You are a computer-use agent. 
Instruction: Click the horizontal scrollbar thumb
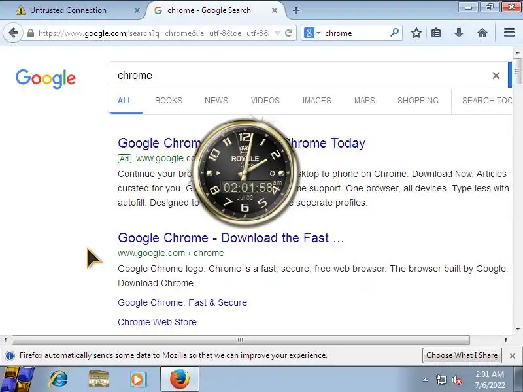click(241, 340)
